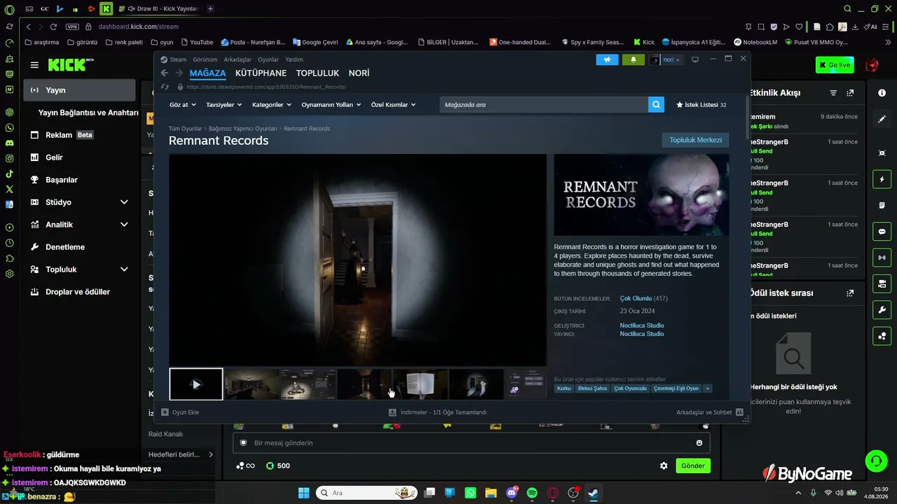Click the wrench tool icon in right sidebar
Image resolution: width=897 pixels, height=504 pixels.
coord(882,309)
